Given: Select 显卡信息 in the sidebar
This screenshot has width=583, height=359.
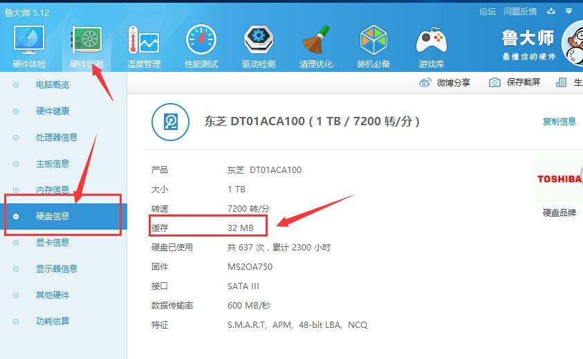Looking at the screenshot, I should tap(53, 243).
